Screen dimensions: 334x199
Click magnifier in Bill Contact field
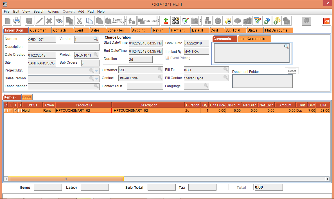[x=225, y=78]
